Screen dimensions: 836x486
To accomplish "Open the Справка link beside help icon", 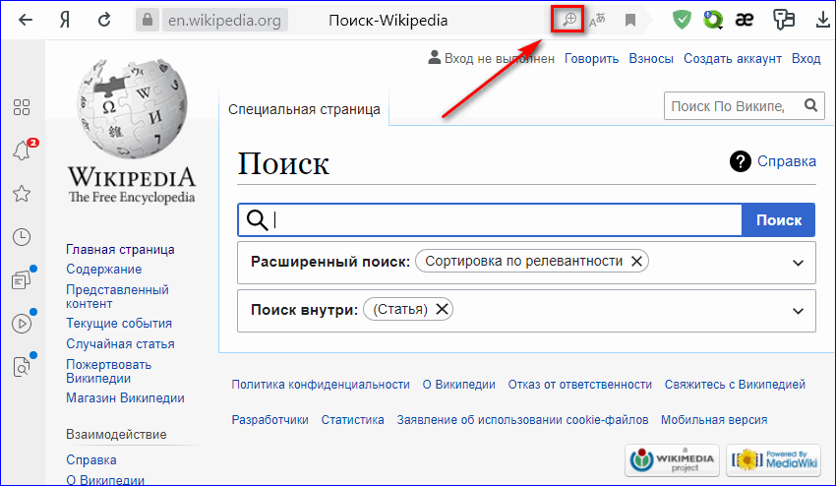I will (787, 161).
